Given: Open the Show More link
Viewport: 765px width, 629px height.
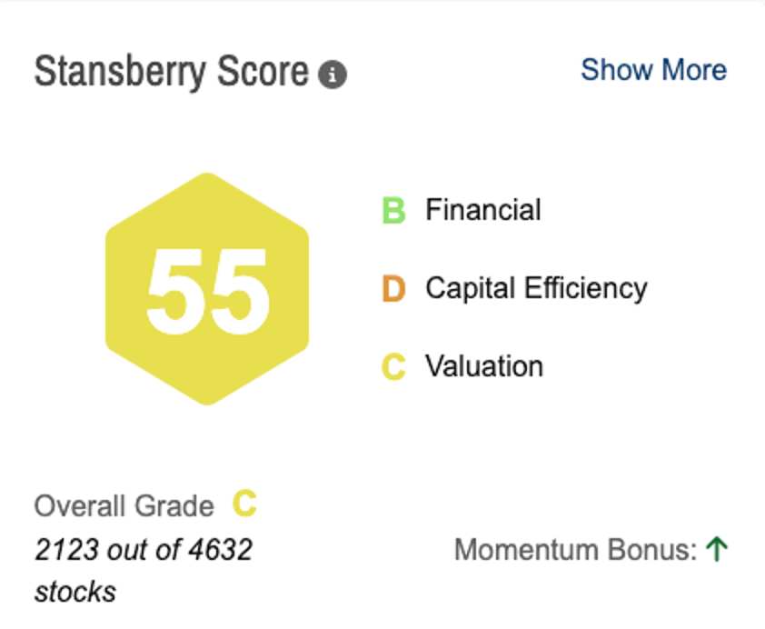Looking at the screenshot, I should (653, 70).
